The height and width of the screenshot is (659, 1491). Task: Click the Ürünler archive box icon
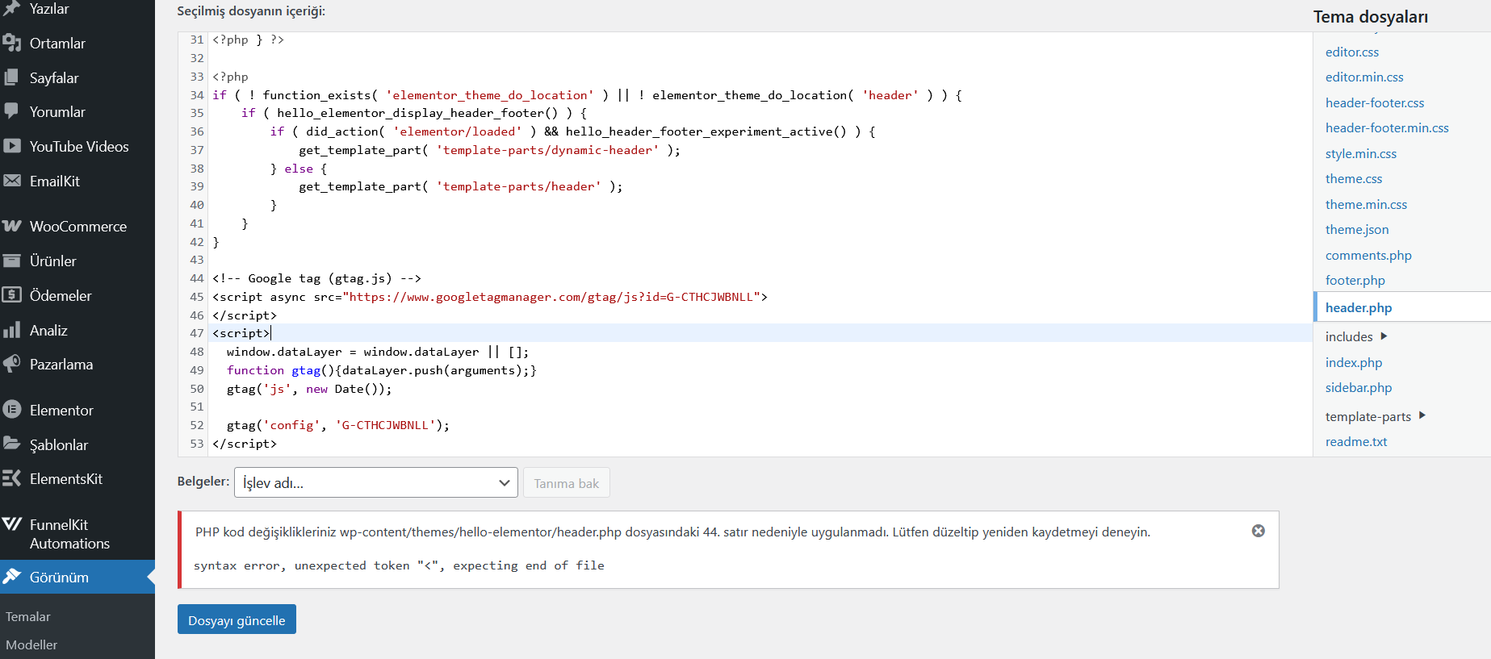coord(11,261)
